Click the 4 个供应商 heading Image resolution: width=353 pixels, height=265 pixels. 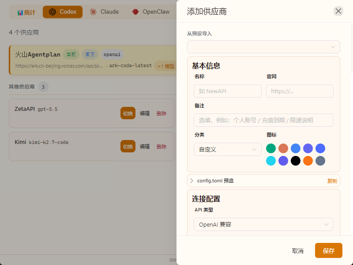coord(24,32)
